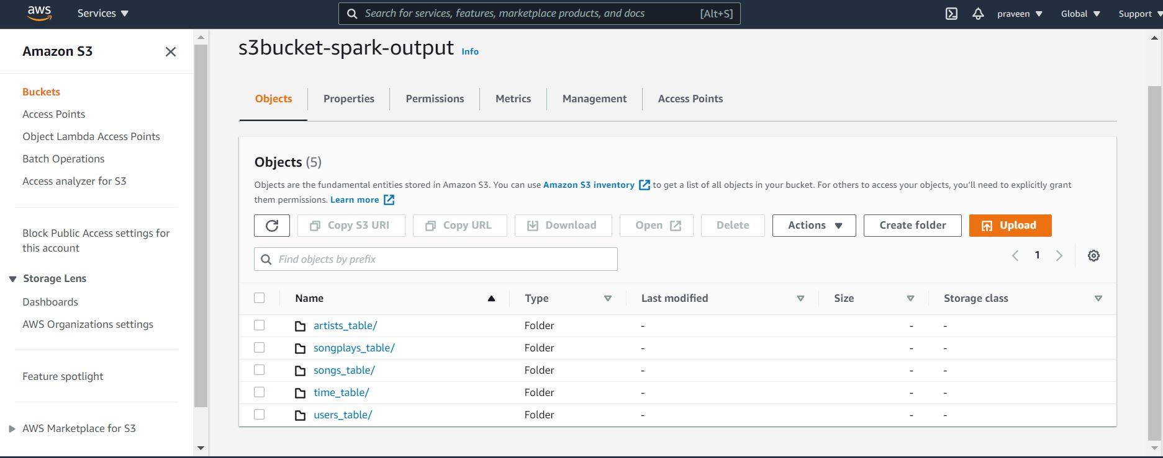Screen dimensions: 1163x458
Task: Collapse the Storage Lens section
Action: pos(12,279)
